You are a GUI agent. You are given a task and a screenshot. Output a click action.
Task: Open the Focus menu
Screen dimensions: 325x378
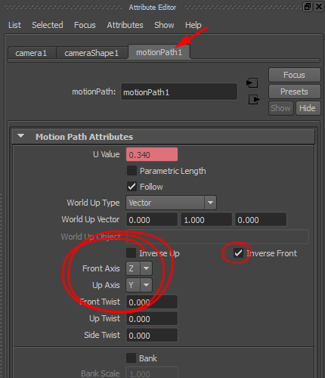click(85, 25)
